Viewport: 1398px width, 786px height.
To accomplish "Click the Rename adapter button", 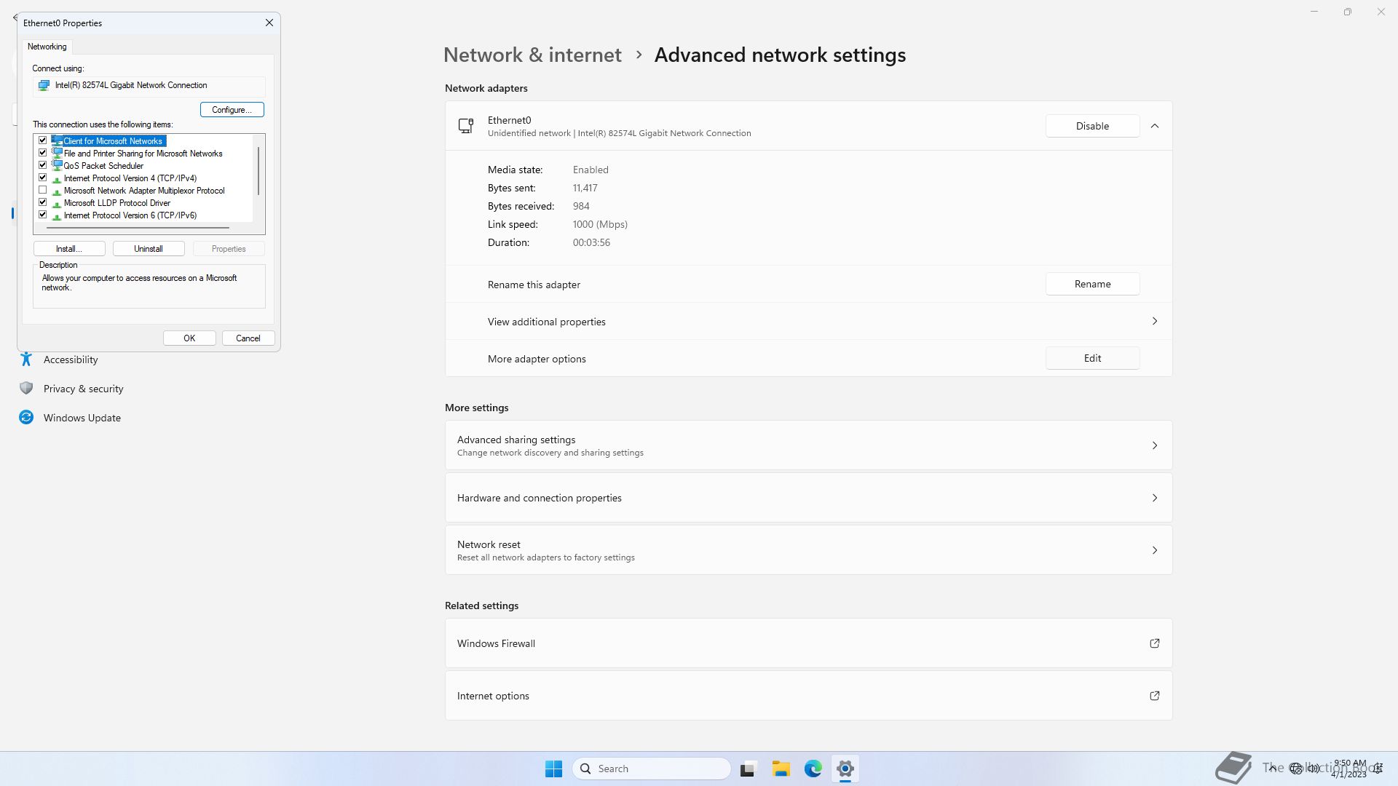I will 1092,284.
